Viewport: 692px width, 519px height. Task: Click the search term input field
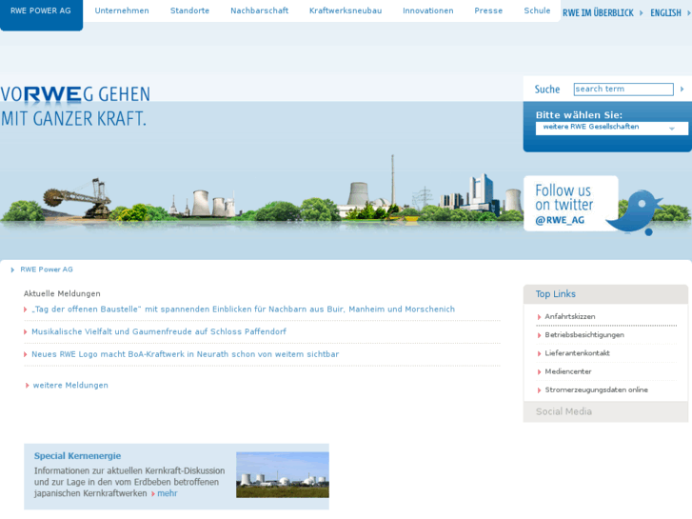[x=623, y=90]
